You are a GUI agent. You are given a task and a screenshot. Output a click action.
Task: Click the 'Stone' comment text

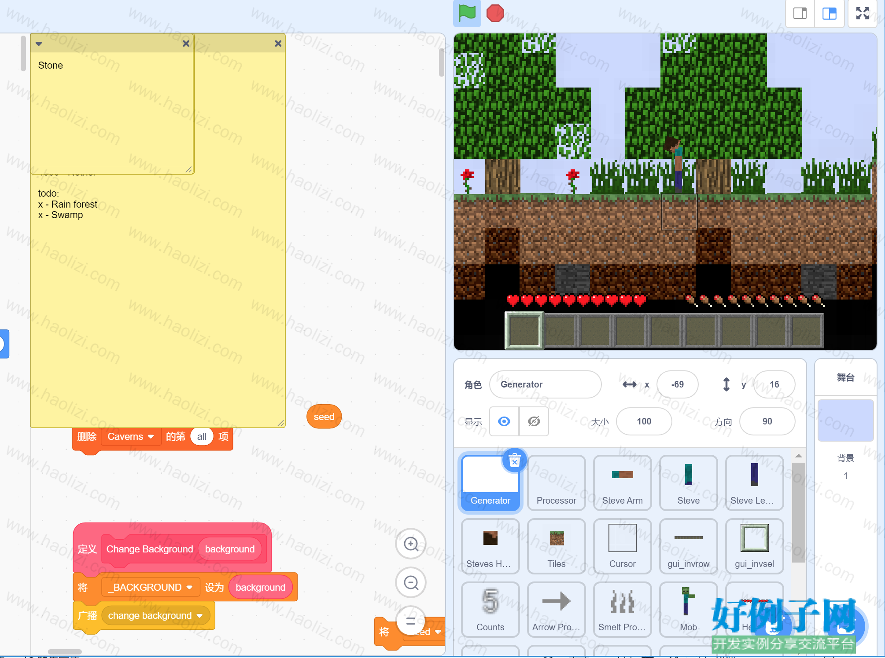click(51, 65)
